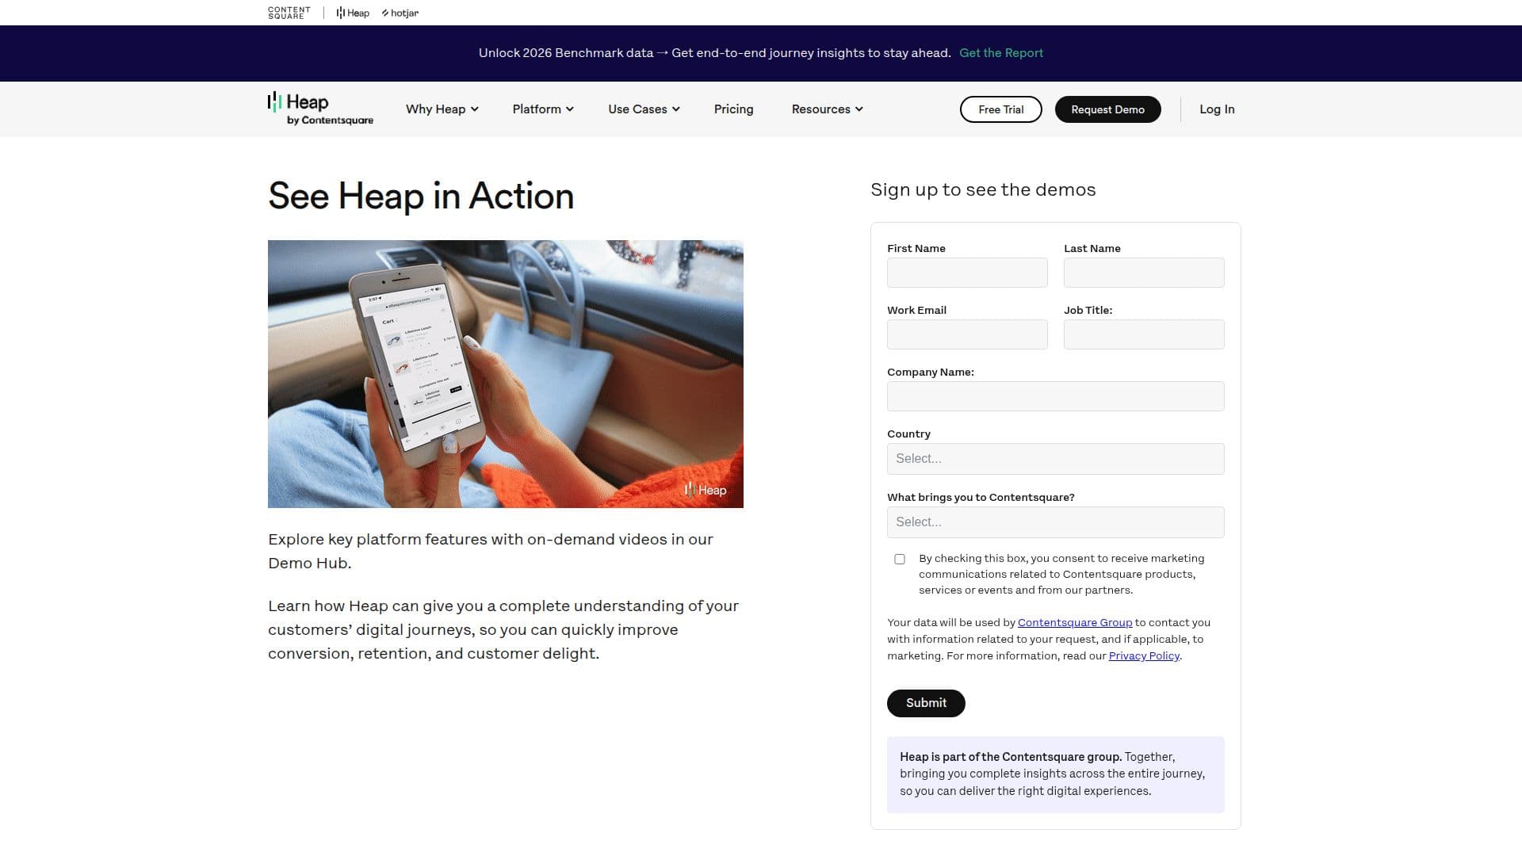
Task: Expand the Use Cases menu
Action: (644, 109)
